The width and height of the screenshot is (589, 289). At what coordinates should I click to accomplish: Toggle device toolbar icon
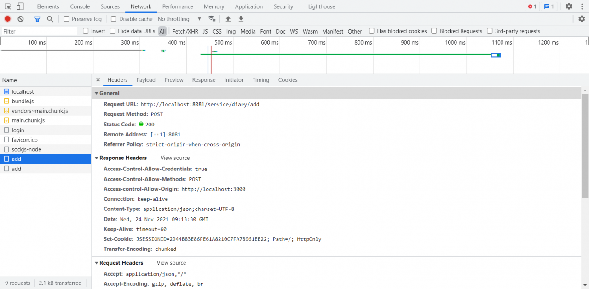20,6
